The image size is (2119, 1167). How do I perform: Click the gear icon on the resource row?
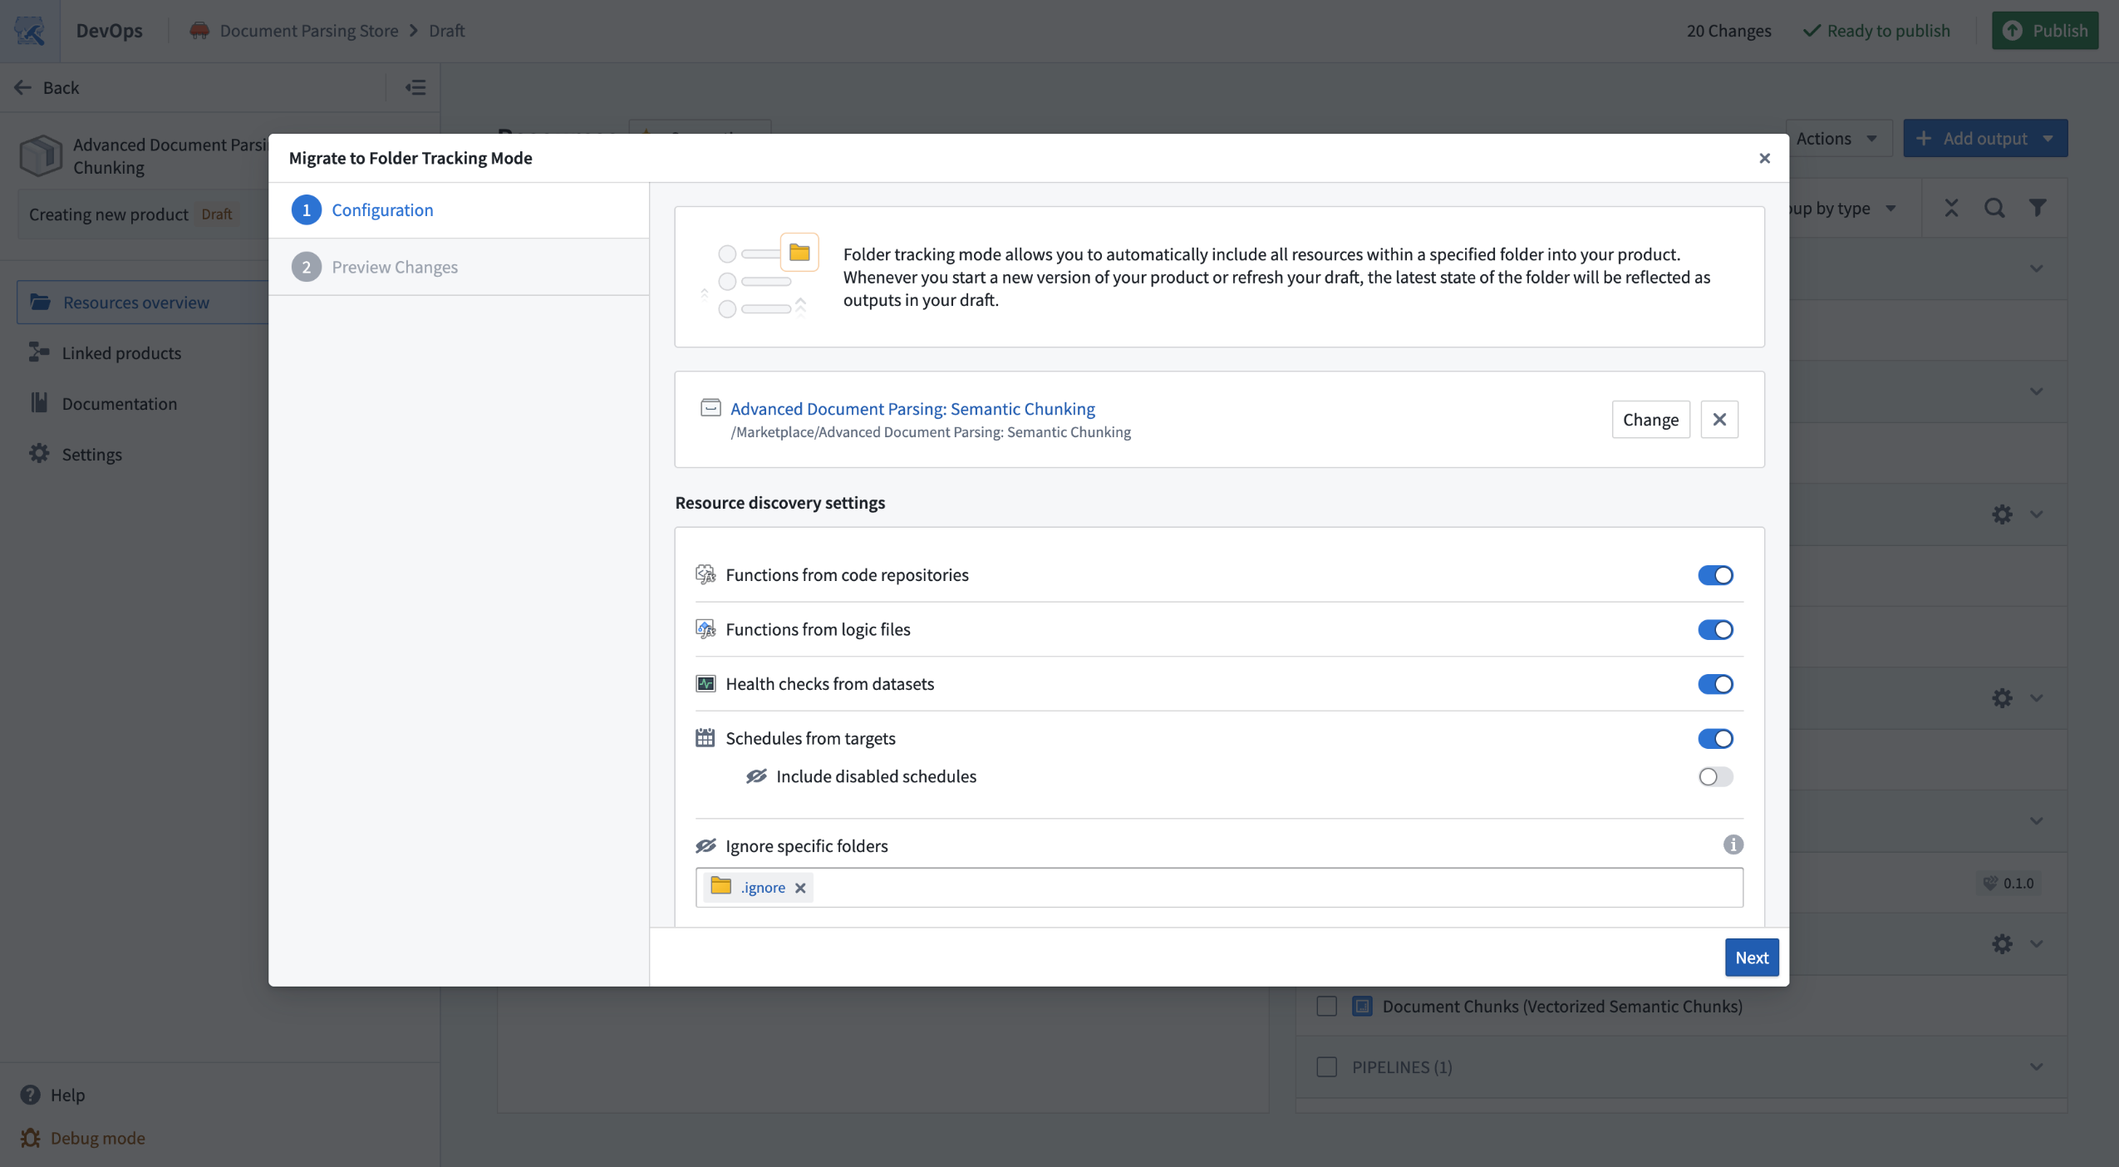point(2003,515)
